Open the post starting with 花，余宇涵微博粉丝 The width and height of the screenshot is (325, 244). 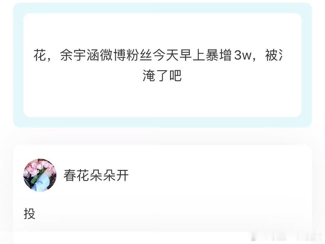tap(162, 65)
